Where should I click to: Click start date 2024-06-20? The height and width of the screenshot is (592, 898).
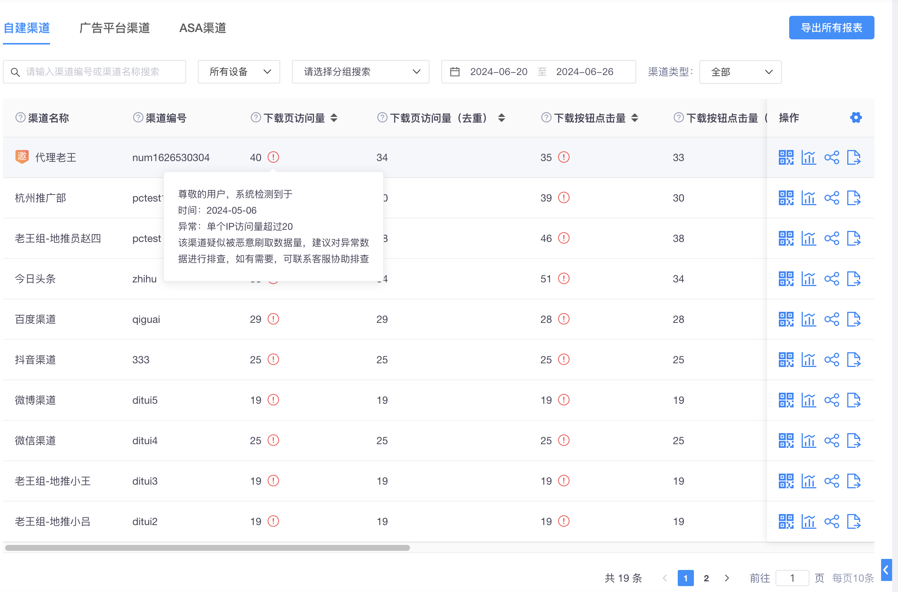(499, 71)
